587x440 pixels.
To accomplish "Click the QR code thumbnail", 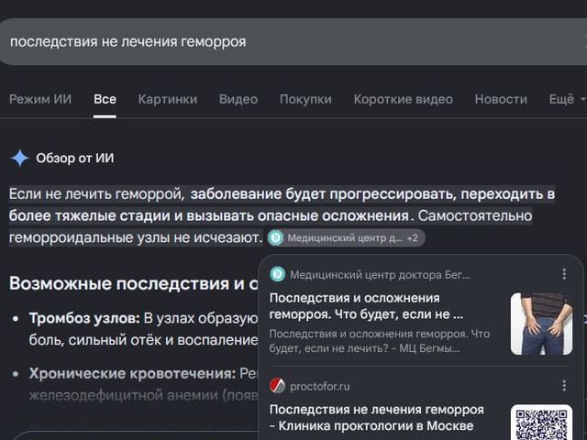I will (x=541, y=422).
